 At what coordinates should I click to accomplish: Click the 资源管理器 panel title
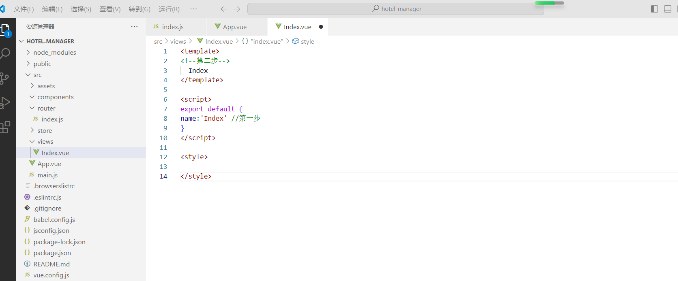coord(40,27)
